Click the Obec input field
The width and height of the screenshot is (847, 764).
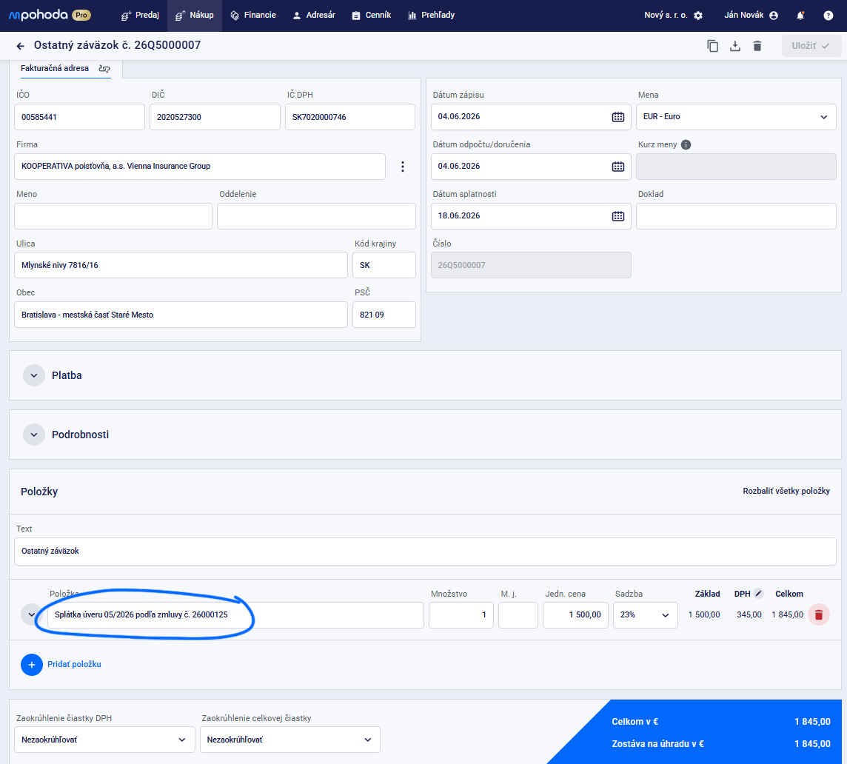click(181, 315)
